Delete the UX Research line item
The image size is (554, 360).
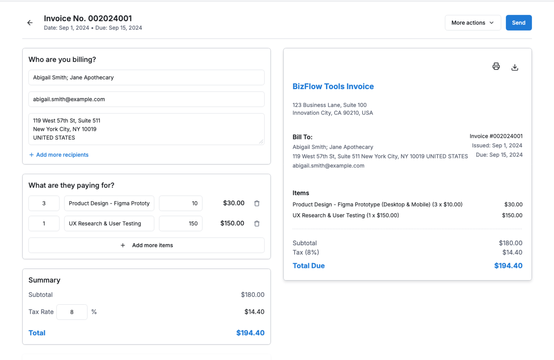(x=257, y=224)
